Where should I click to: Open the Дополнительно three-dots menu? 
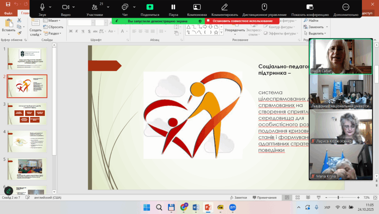[346, 7]
